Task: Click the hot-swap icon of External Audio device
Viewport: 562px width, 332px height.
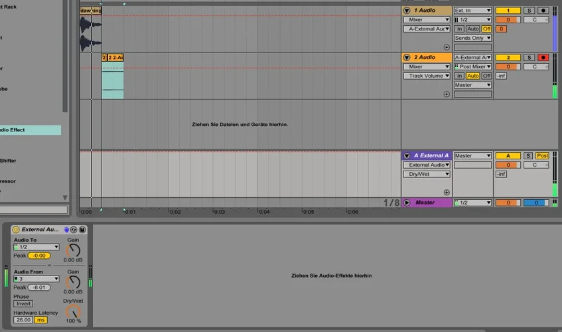Action: (x=66, y=230)
